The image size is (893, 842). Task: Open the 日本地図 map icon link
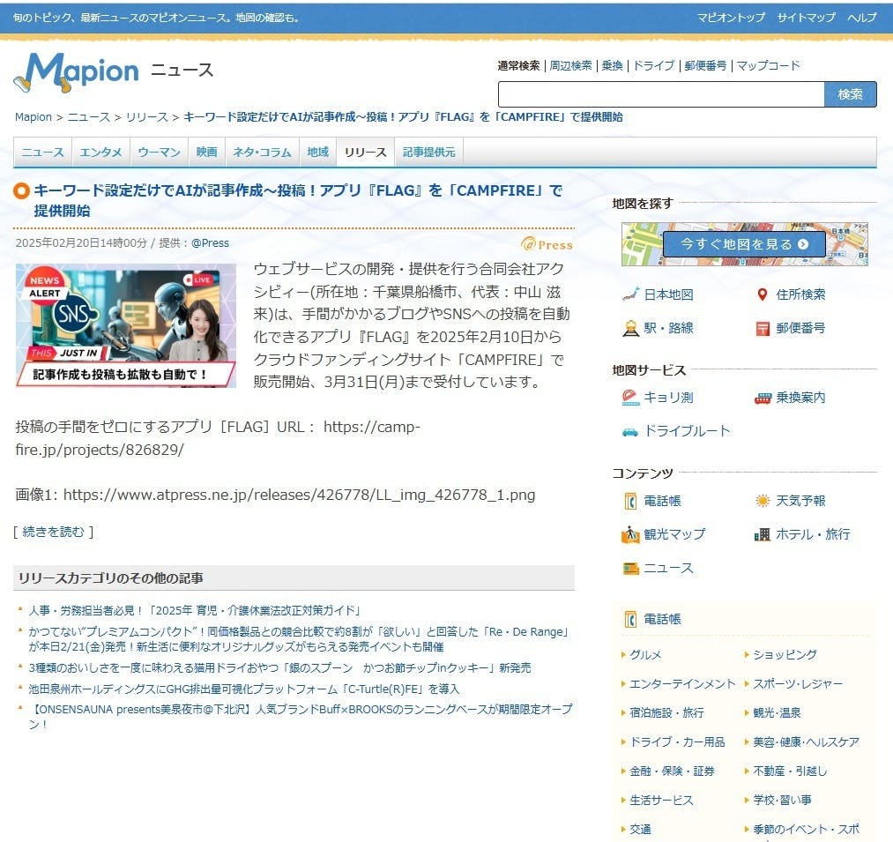tap(630, 294)
